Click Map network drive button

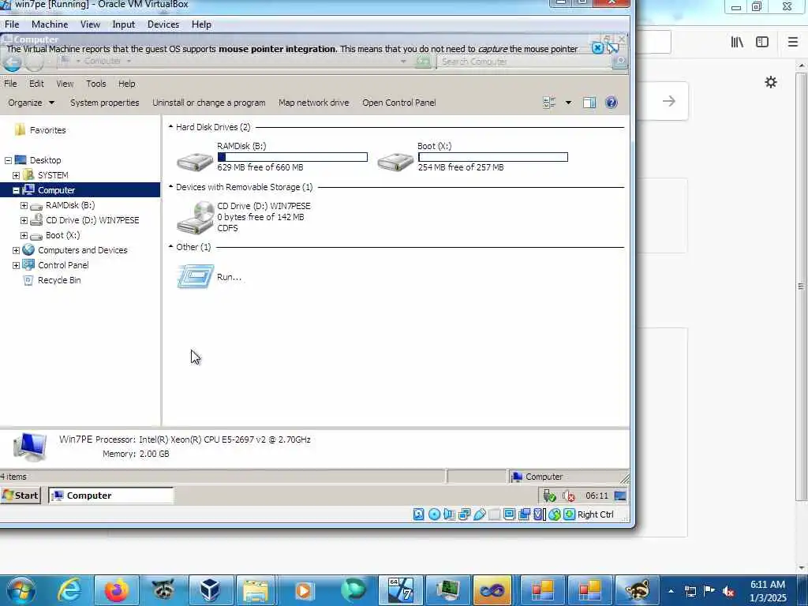[x=314, y=103]
